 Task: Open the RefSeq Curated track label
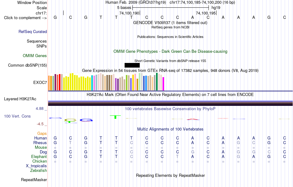[33, 31]
